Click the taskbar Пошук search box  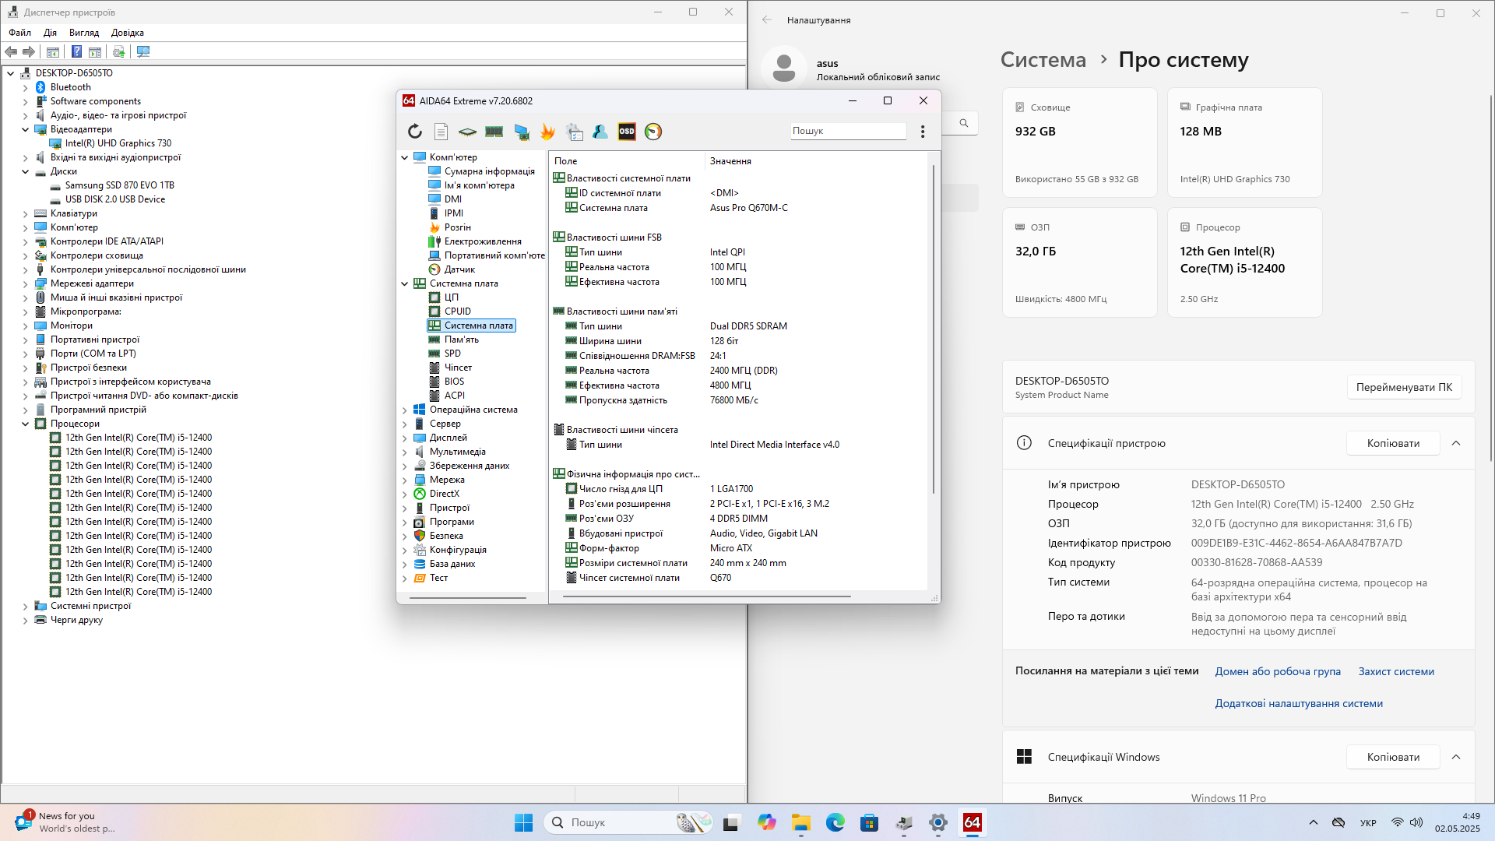(x=628, y=822)
